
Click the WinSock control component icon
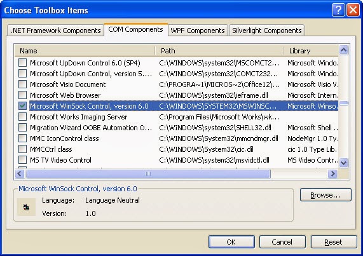tap(26, 207)
